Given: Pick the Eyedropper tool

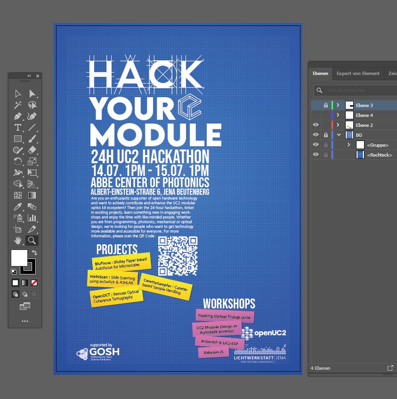Looking at the screenshot, I should (18, 207).
